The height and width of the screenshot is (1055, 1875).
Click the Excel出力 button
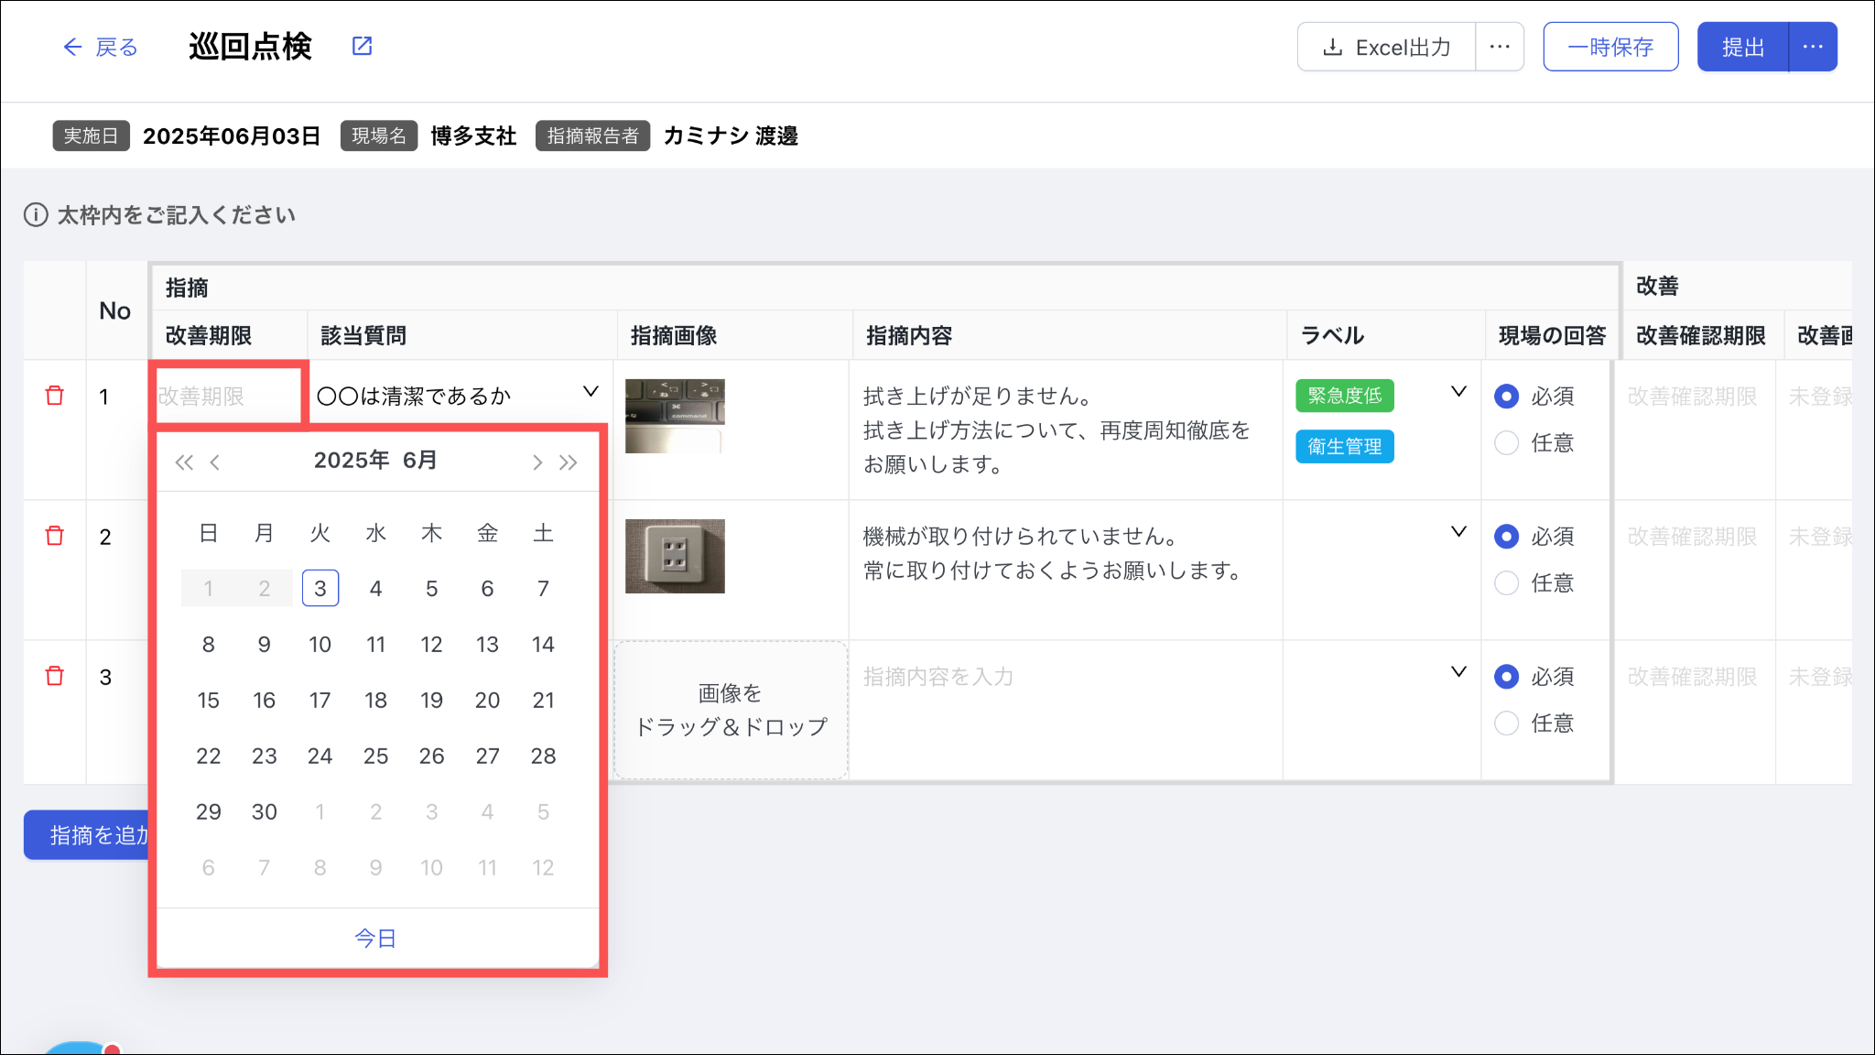[x=1386, y=47]
